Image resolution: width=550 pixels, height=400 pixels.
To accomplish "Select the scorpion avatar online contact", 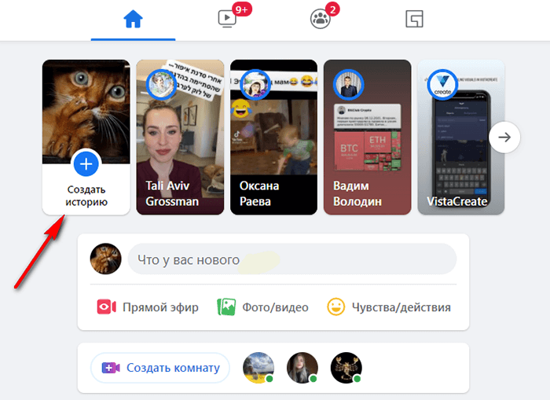I will (346, 368).
